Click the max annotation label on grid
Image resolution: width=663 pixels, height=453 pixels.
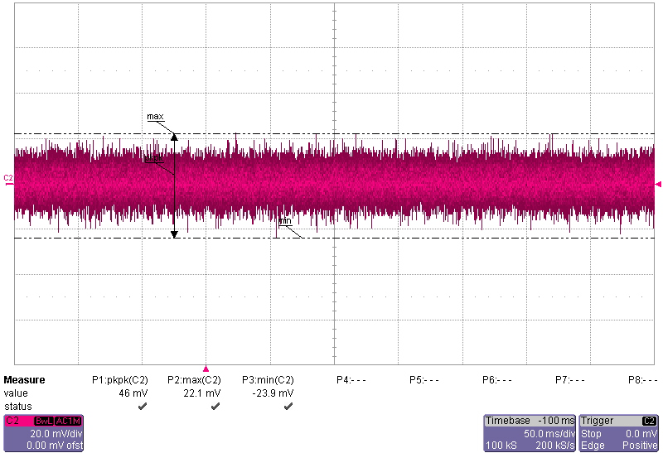click(x=155, y=117)
